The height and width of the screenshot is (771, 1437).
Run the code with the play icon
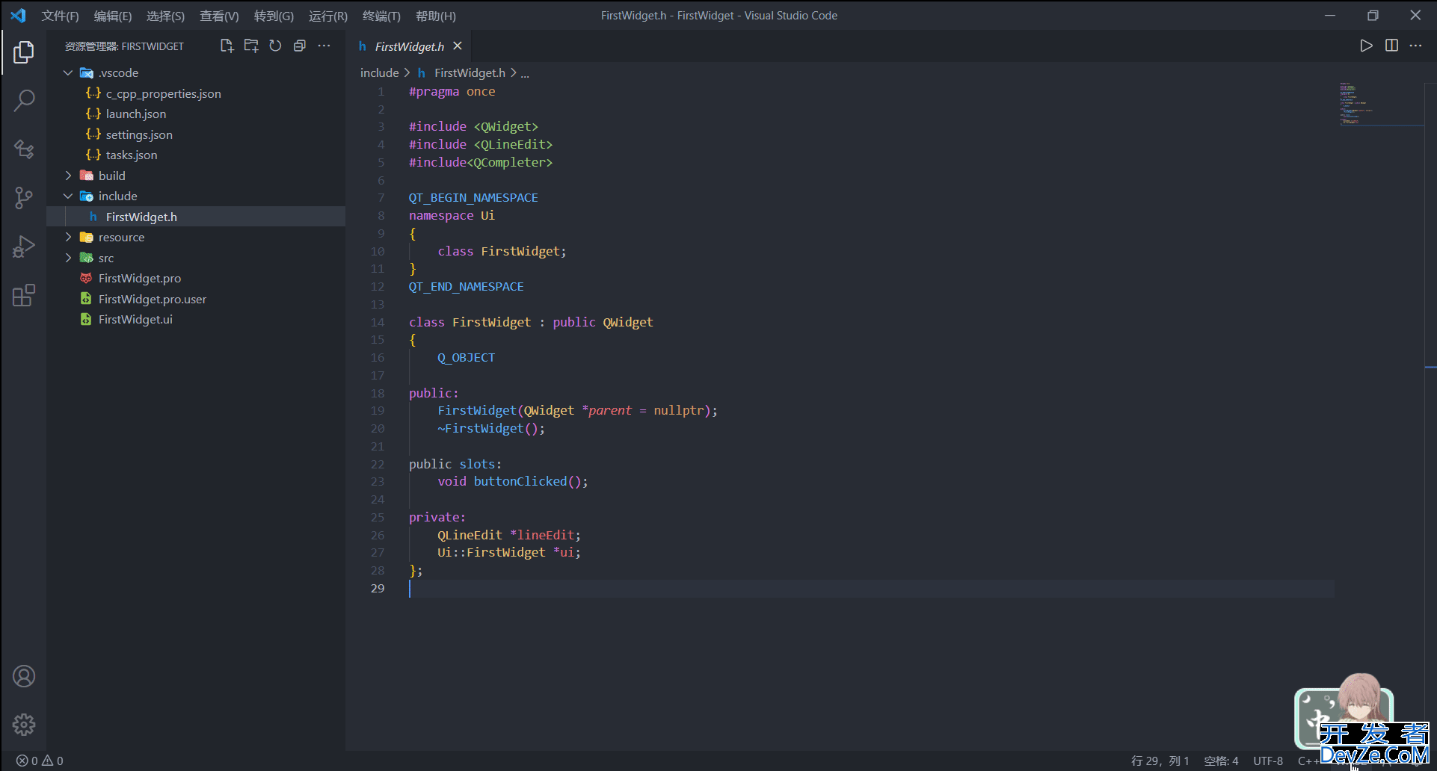pos(1366,46)
